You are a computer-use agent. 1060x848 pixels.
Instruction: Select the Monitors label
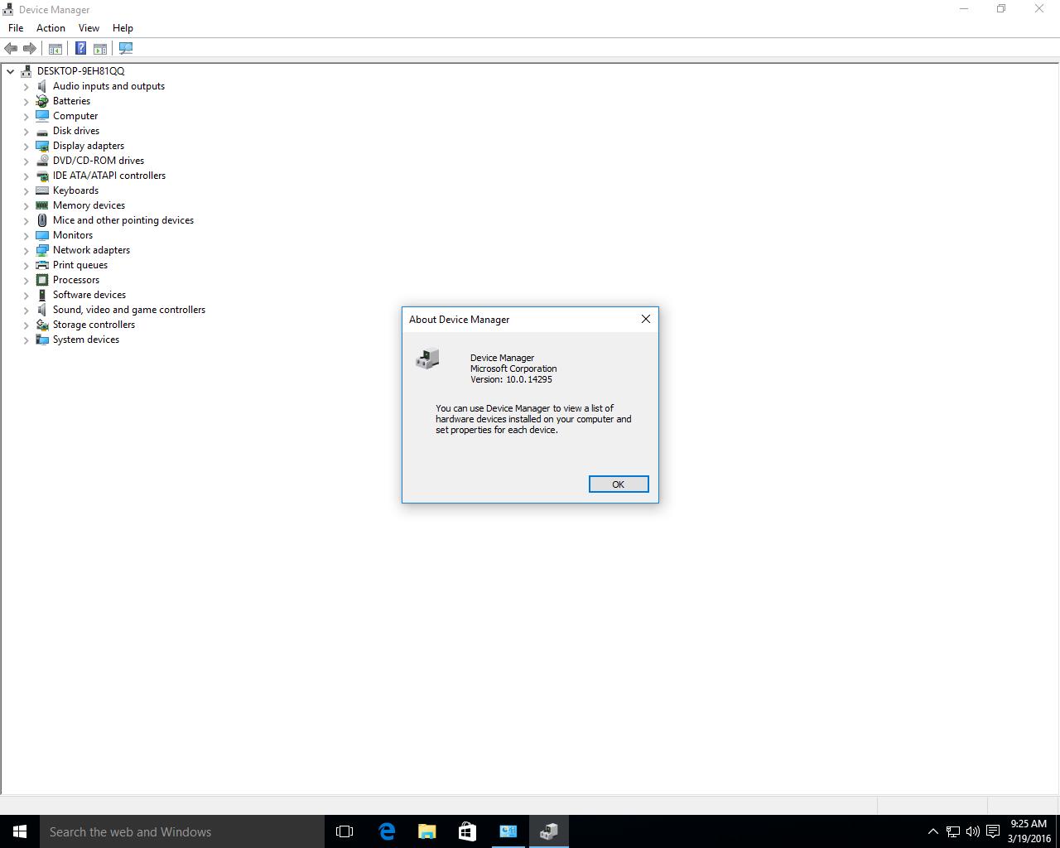point(73,235)
